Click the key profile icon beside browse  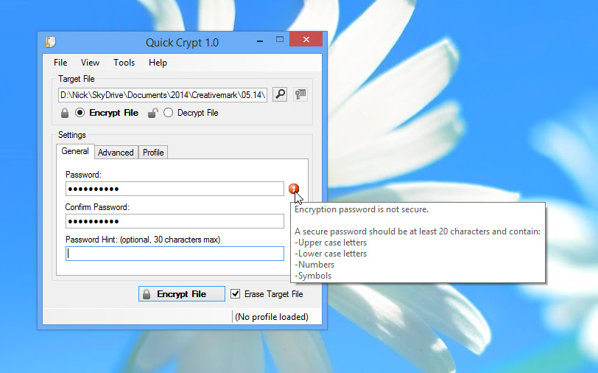click(300, 94)
